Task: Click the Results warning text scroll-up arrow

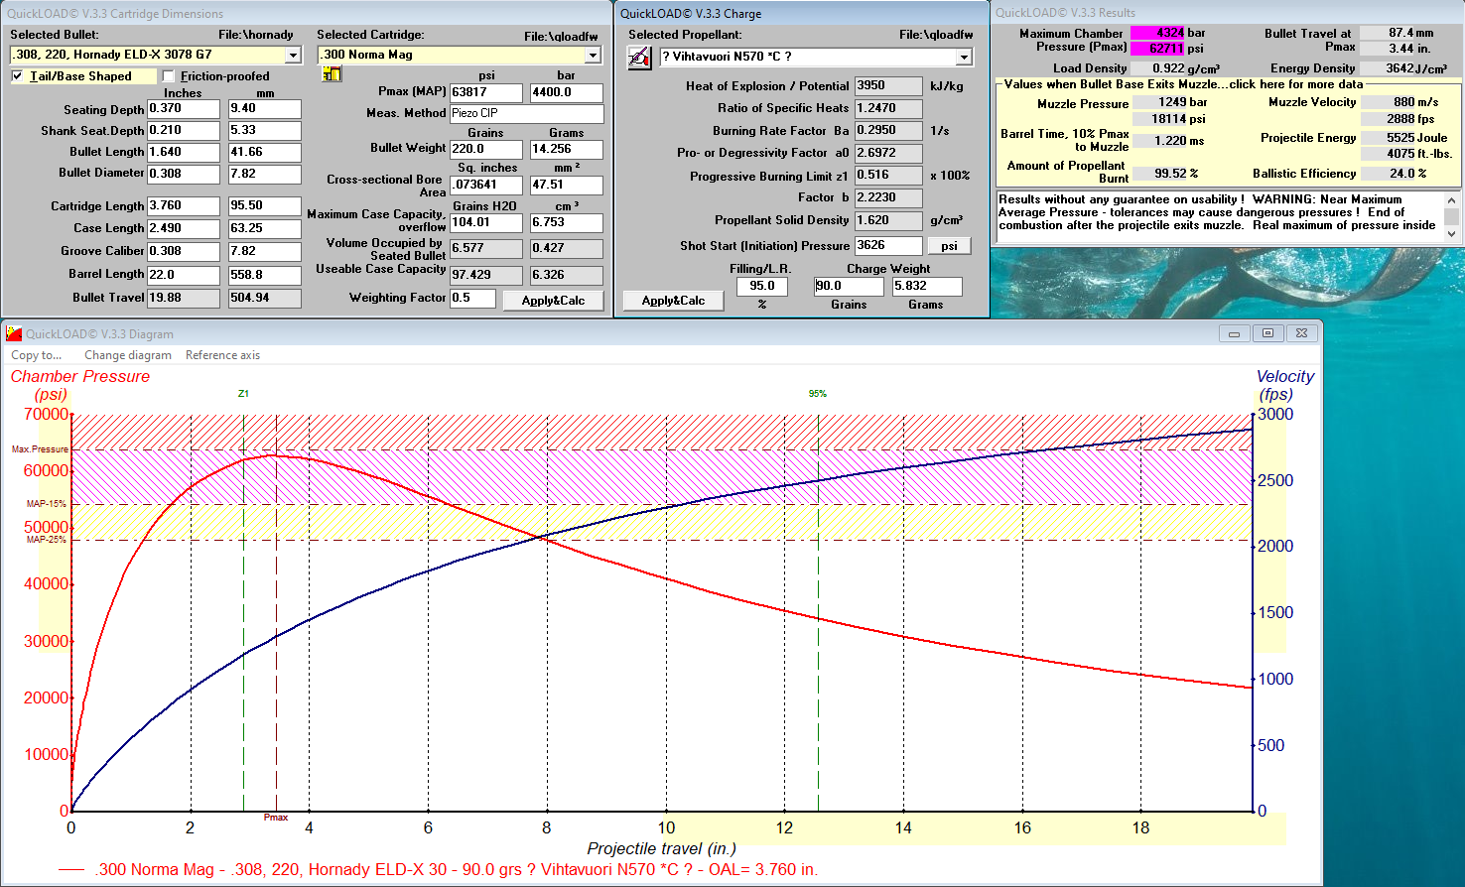Action: click(1452, 200)
